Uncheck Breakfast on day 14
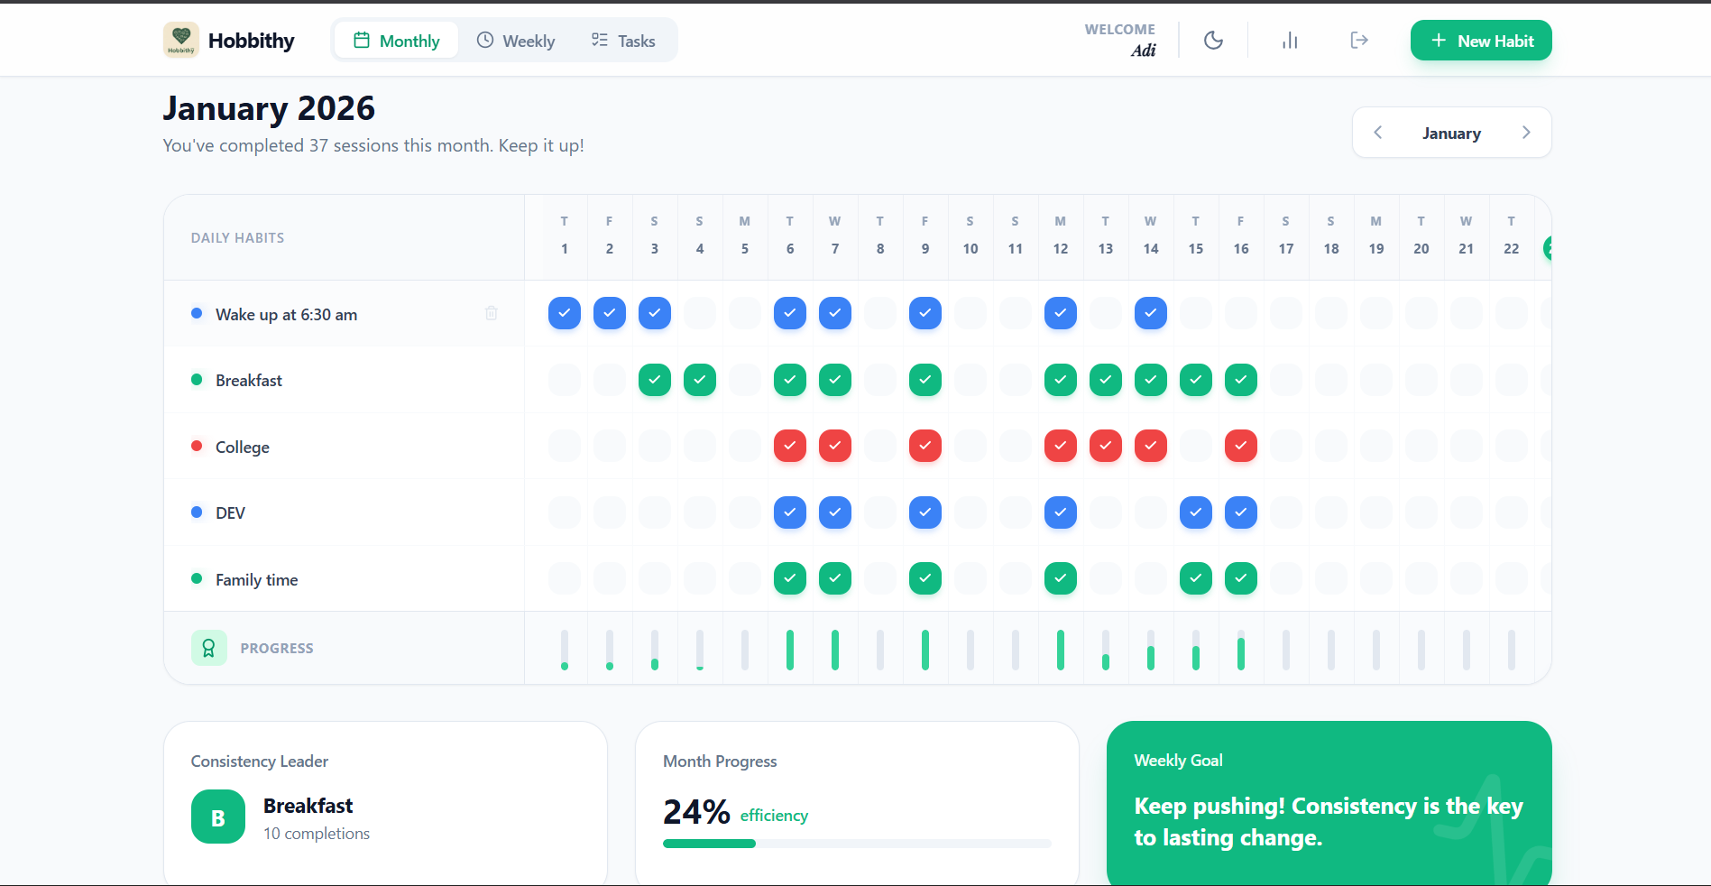 point(1151,380)
